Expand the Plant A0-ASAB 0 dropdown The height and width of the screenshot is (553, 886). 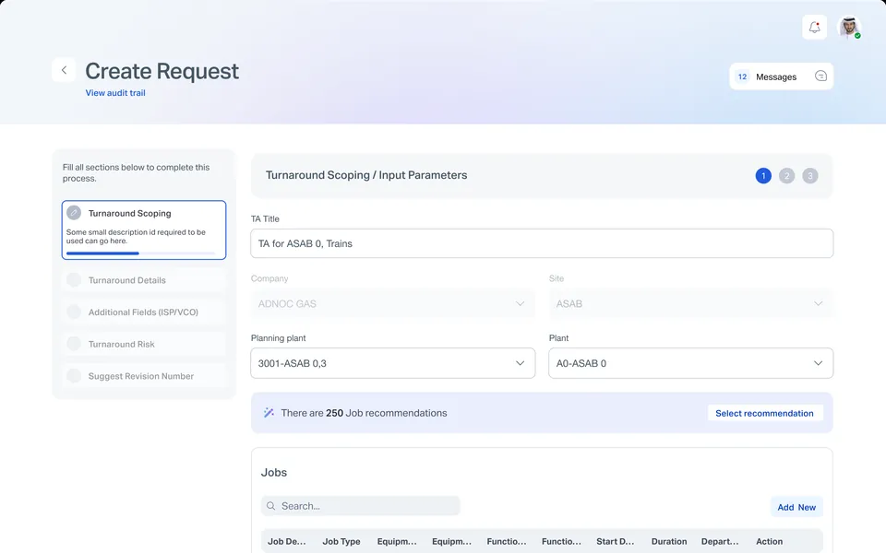coord(690,363)
